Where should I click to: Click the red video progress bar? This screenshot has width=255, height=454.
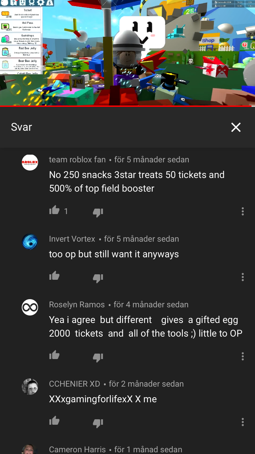click(128, 106)
